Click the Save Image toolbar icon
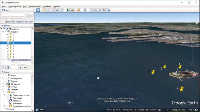Image resolution: width=200 pixels, height=112 pixels. (x=100, y=10)
